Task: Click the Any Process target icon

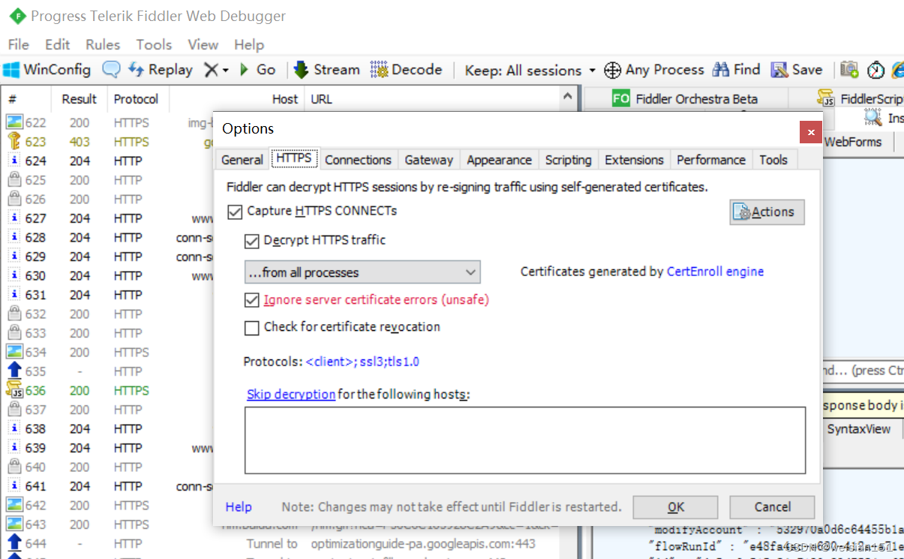Action: 612,70
